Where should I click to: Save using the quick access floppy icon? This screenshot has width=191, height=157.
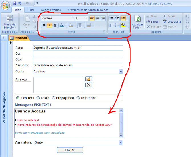(15, 3)
